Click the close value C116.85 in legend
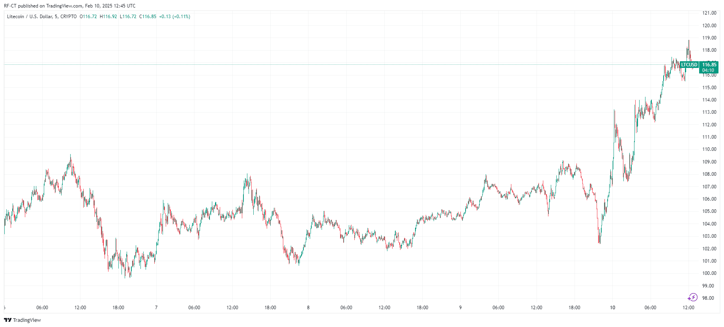Viewport: 724px width, 327px height. 148,17
